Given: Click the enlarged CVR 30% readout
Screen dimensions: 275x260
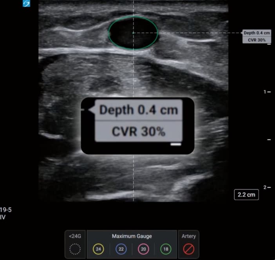Looking at the screenshot, I should (x=139, y=132).
